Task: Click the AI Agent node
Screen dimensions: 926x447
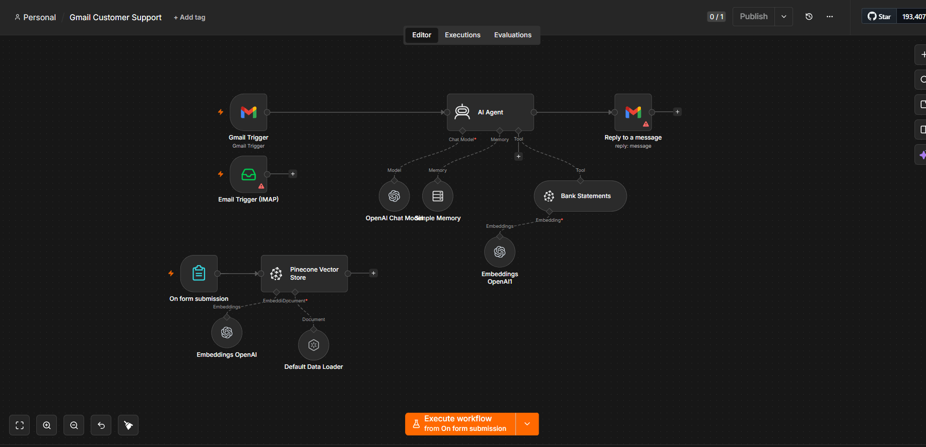Action: pyautogui.click(x=490, y=112)
